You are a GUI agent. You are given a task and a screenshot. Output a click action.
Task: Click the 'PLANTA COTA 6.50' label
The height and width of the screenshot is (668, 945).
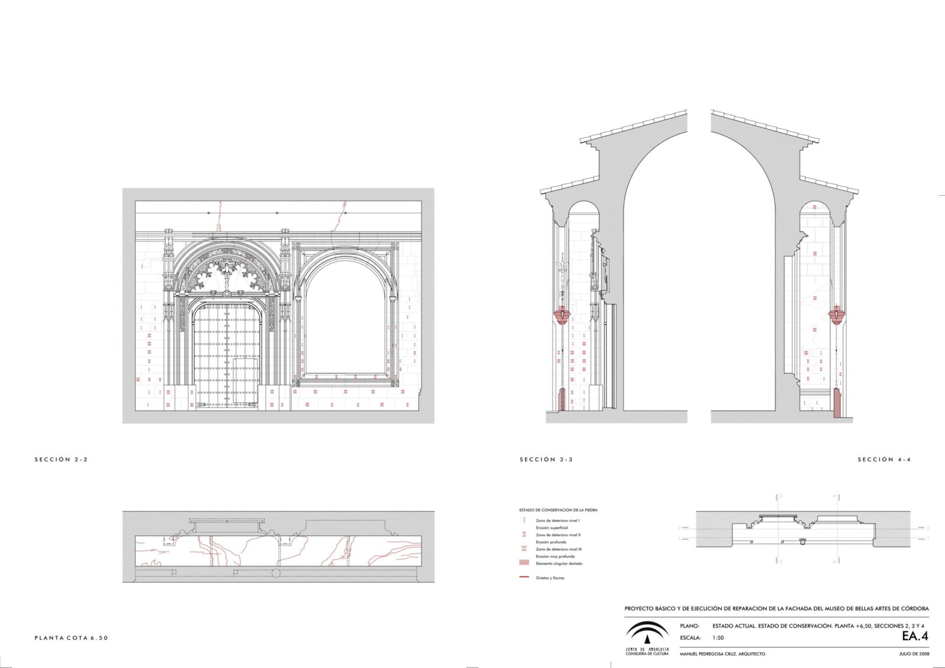coord(71,638)
